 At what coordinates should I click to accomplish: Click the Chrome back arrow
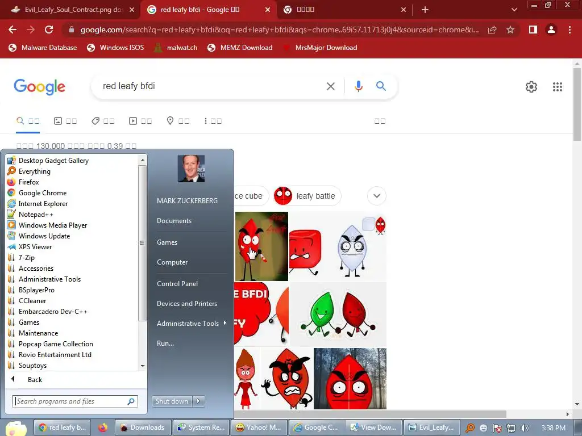pos(13,30)
